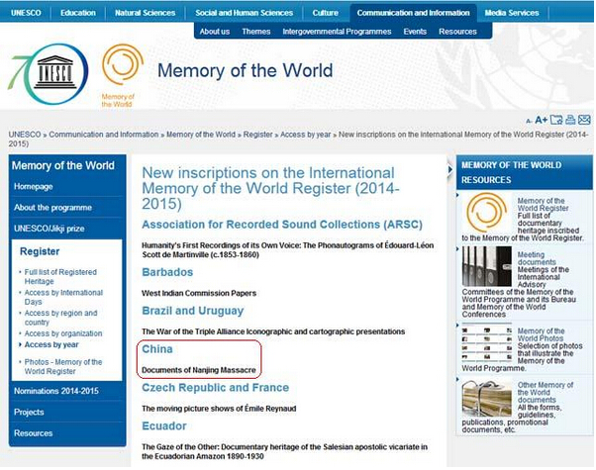Decrease text size with A- icon

coord(529,121)
